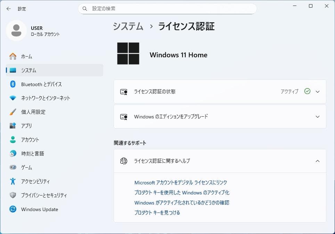Collapse ライセンス認証に関するヘルプ section chevron

(x=318, y=161)
